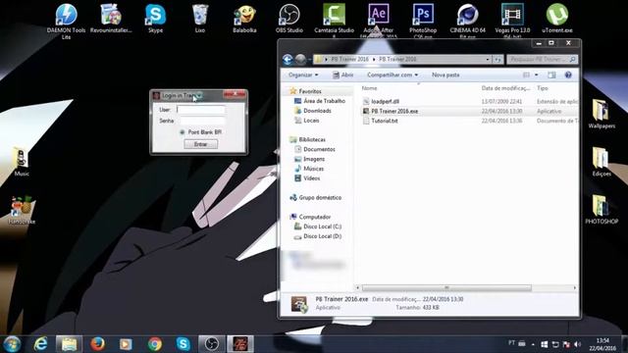
Task: Launch Firefox from the taskbar
Action: (97, 344)
